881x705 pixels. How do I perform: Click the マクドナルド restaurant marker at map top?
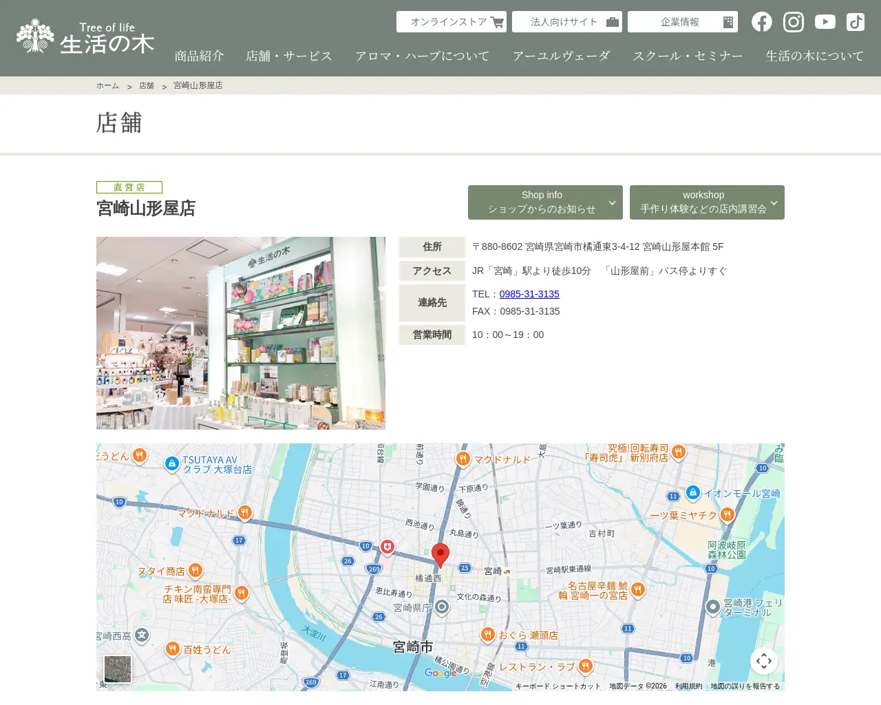coord(463,459)
